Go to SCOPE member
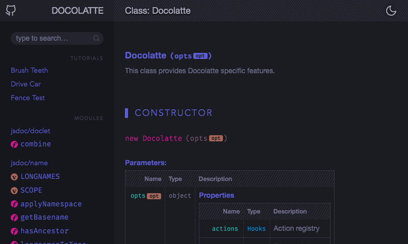The width and height of the screenshot is (408, 244). coord(31,190)
